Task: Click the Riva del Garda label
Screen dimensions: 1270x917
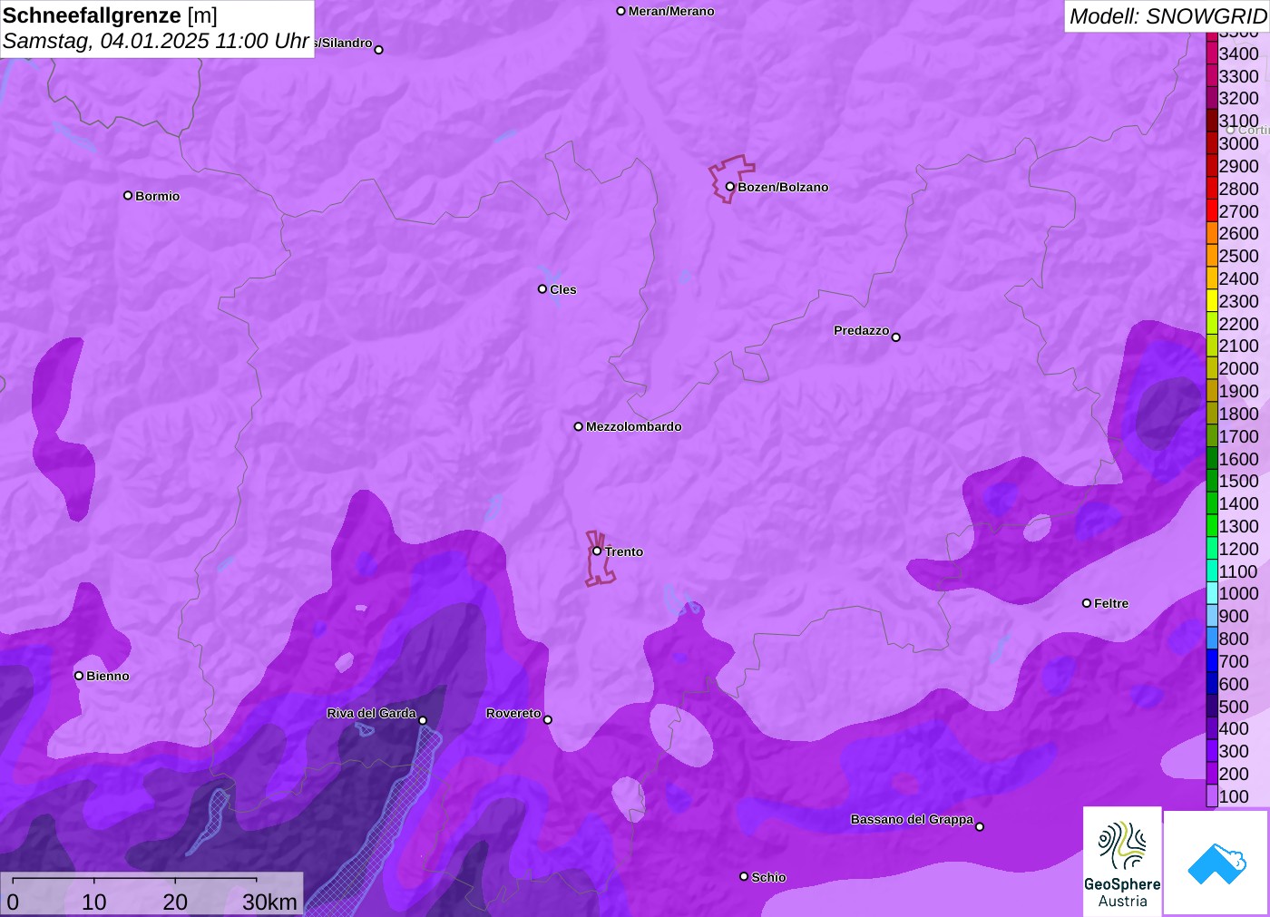Action: [371, 713]
